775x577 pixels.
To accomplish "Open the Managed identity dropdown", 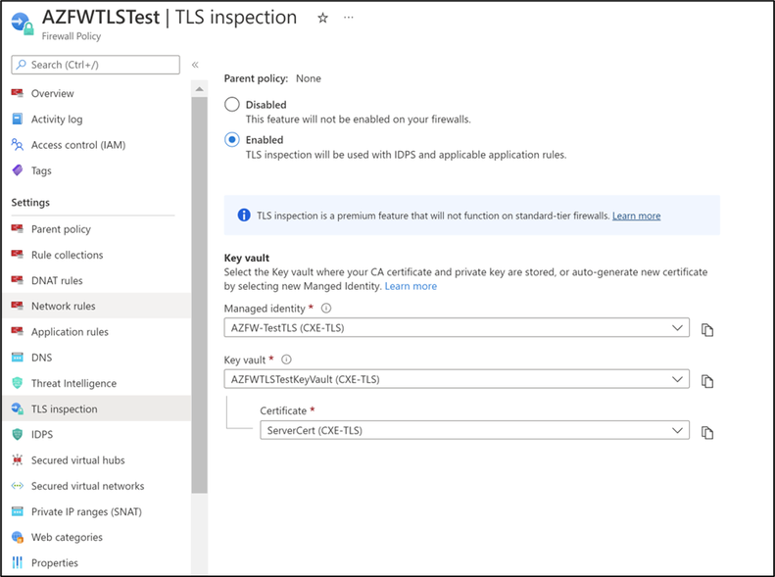I will (x=457, y=327).
